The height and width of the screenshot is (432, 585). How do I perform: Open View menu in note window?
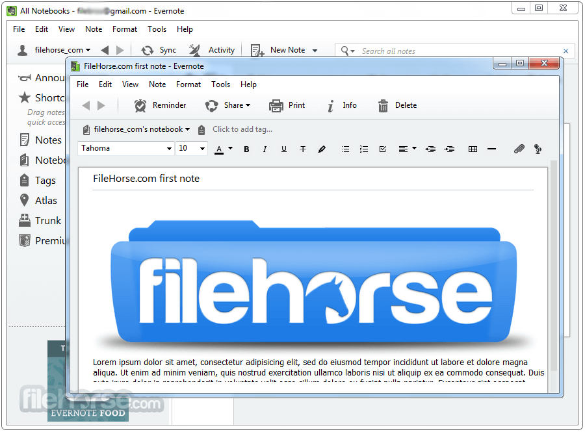click(x=130, y=84)
